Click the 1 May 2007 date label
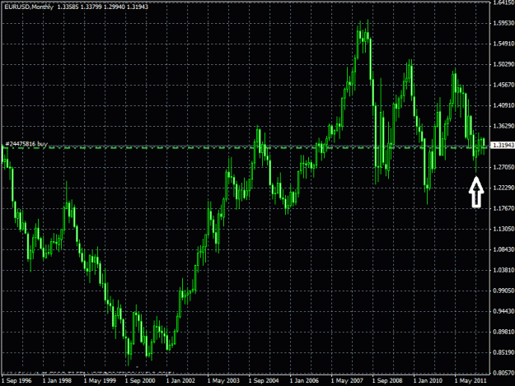This screenshot has width=515, height=386. [x=347, y=381]
